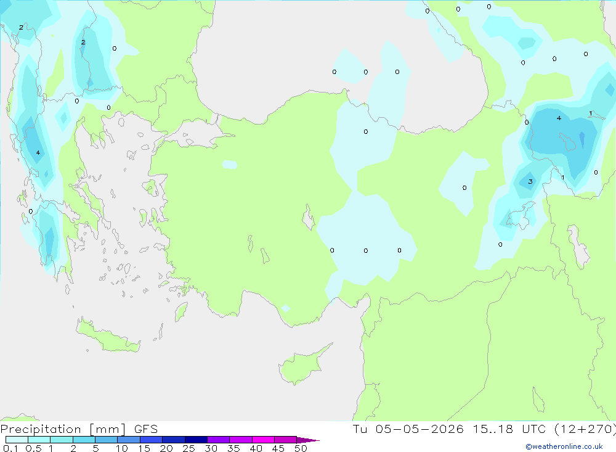Click the legend label '25'

click(x=189, y=448)
